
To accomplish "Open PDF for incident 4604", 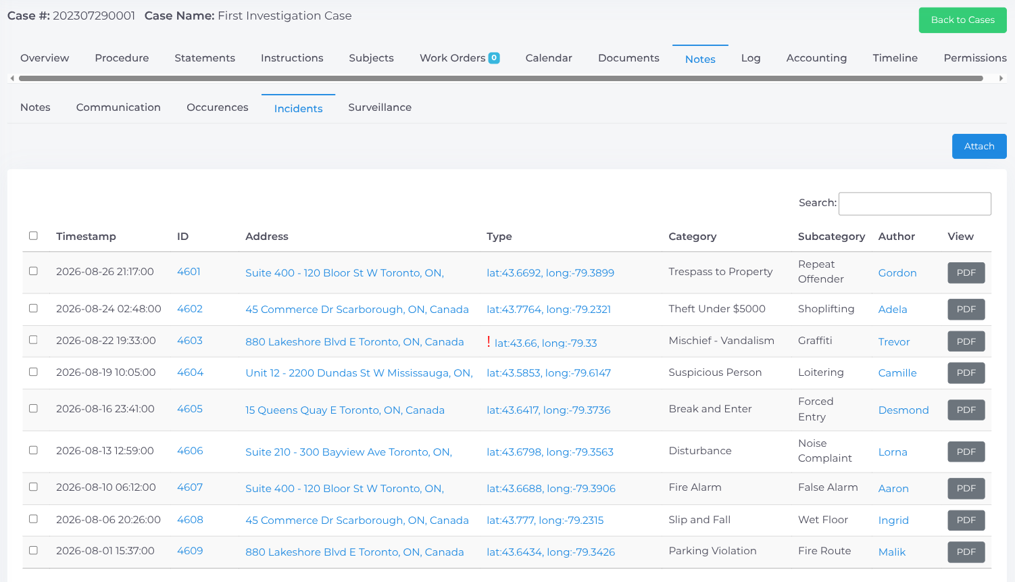I will tap(966, 373).
